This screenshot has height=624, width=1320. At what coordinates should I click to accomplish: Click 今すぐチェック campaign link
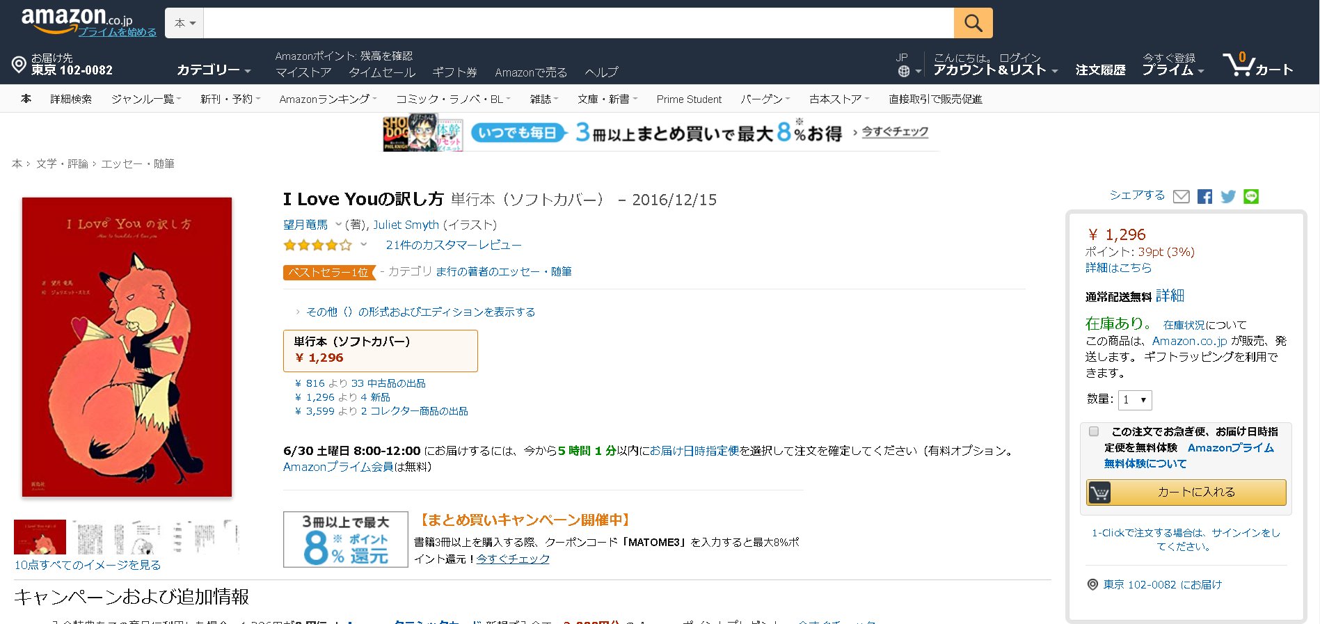point(513,559)
